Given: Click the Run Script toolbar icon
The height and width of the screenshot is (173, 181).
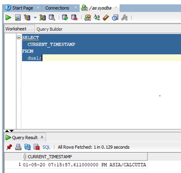Looking at the screenshot, I should [x=18, y=18].
